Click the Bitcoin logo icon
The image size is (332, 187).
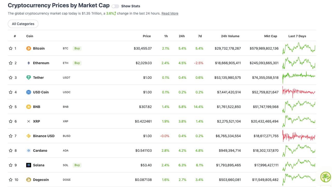[x=29, y=48]
